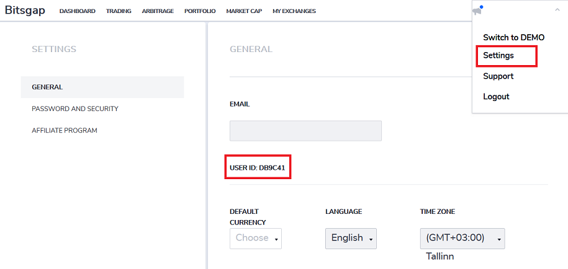Viewport: 568px width, 269px height.
Task: Select Switch to DEMO option
Action: tap(513, 37)
